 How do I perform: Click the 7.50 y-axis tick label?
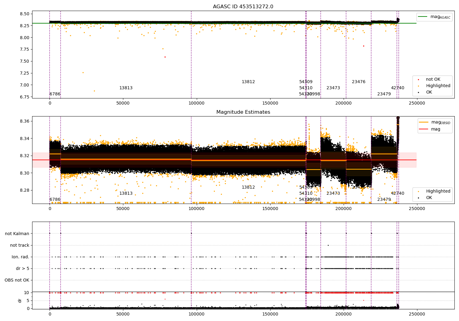[x=24, y=61]
